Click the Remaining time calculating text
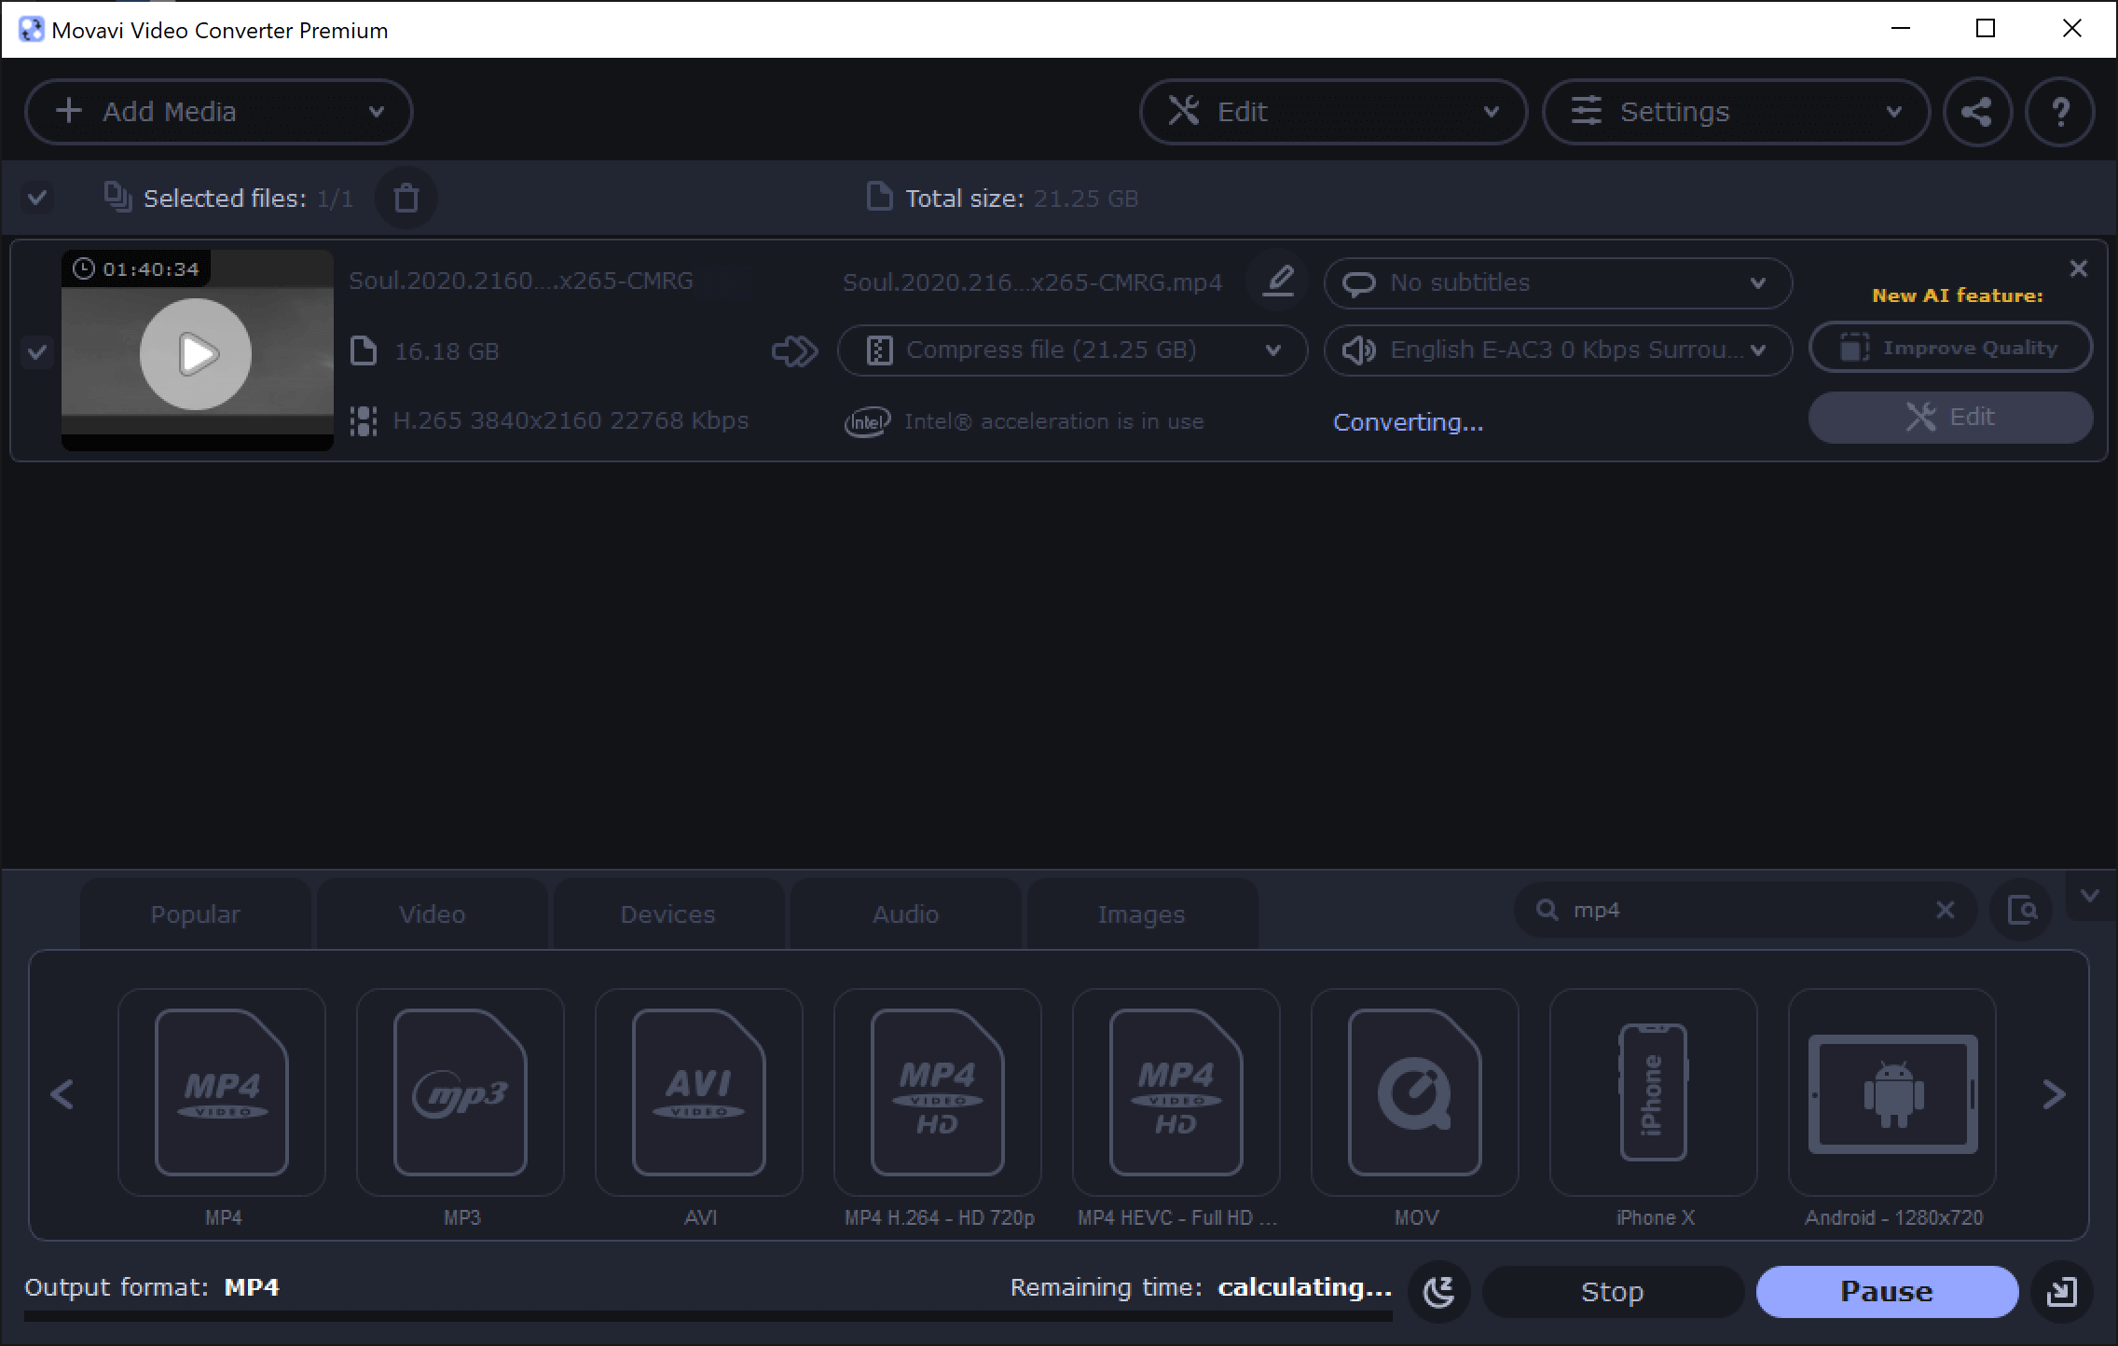Image resolution: width=2118 pixels, height=1346 pixels. (x=1201, y=1287)
